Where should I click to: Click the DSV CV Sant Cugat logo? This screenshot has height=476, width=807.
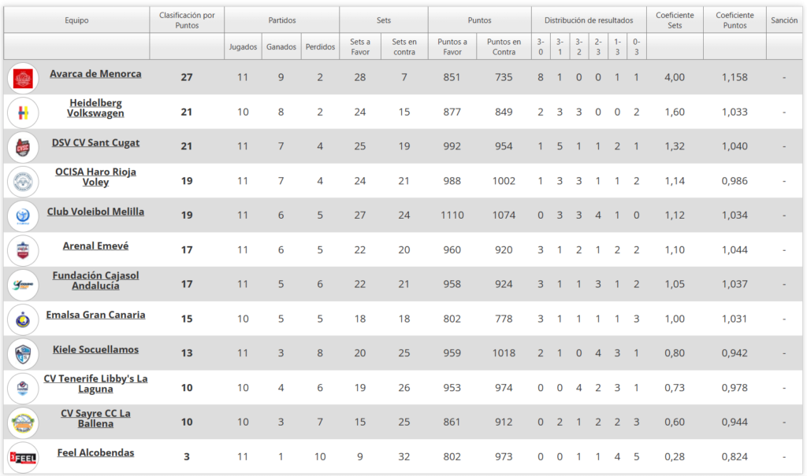coord(23,147)
